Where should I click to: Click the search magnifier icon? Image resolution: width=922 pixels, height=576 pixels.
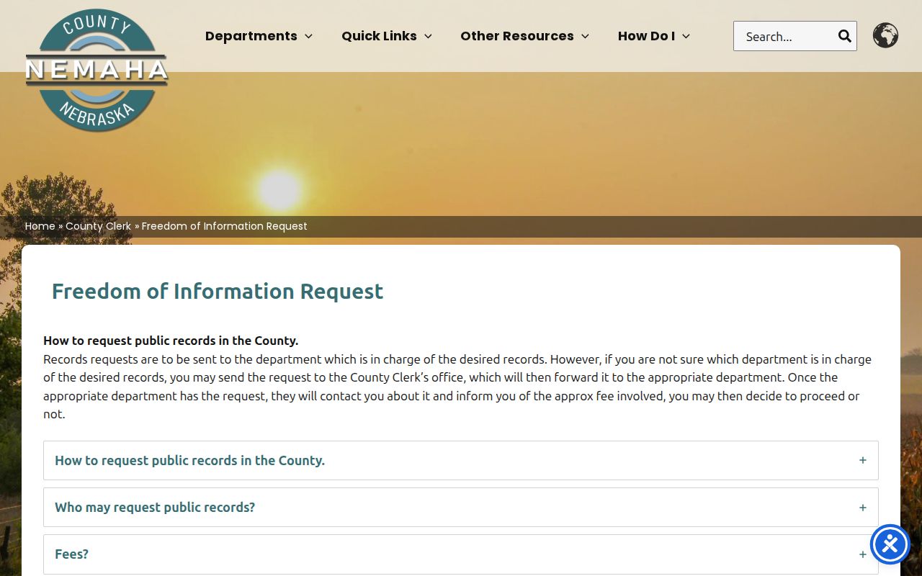[x=844, y=36]
